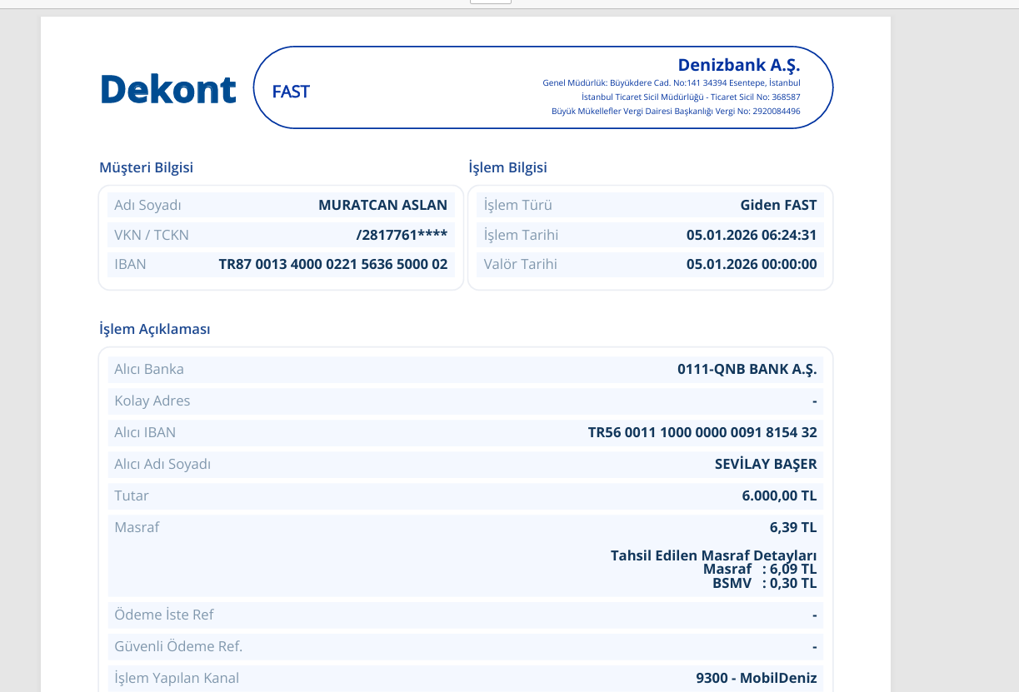Click the page field at top toolbar
Image resolution: width=1019 pixels, height=692 pixels.
point(491,2)
